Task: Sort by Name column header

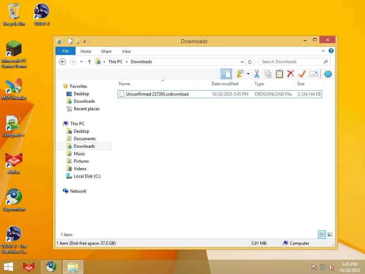Action: click(124, 83)
